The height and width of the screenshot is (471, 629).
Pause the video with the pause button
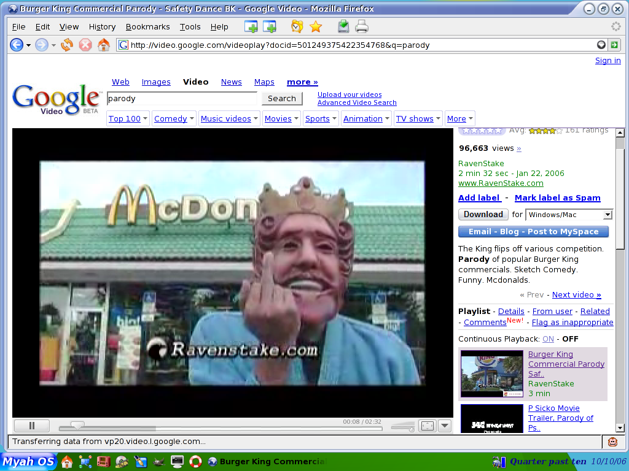pos(32,426)
